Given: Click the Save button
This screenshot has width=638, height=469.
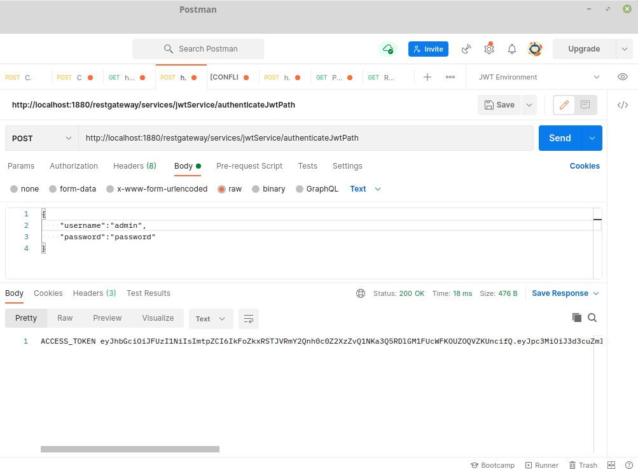Looking at the screenshot, I should pos(499,105).
